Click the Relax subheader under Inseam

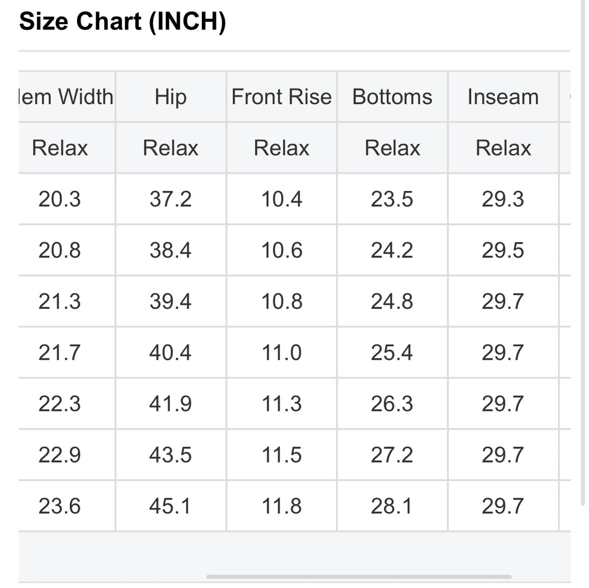coord(503,148)
